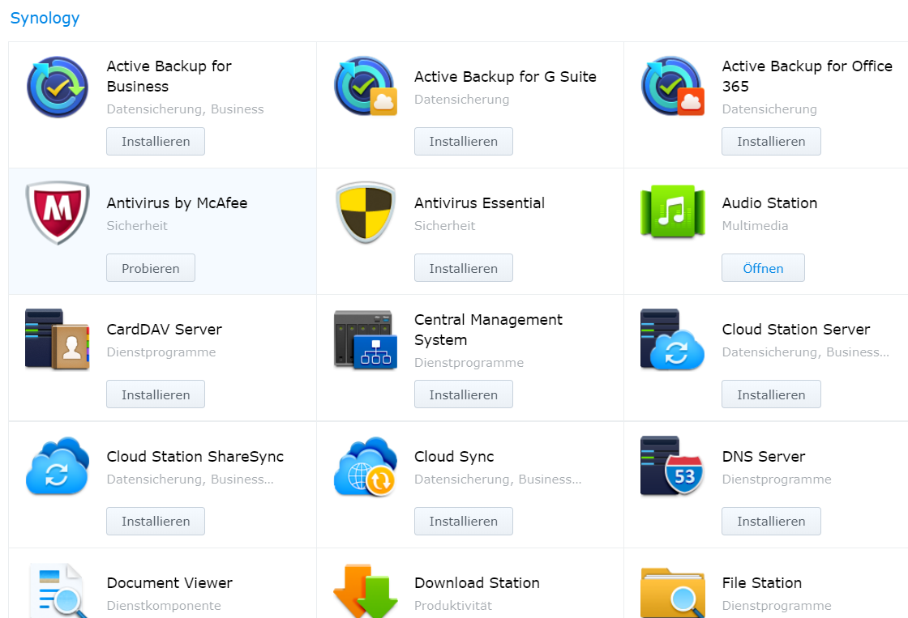Click the 'Cloud Station Server' title

click(795, 330)
